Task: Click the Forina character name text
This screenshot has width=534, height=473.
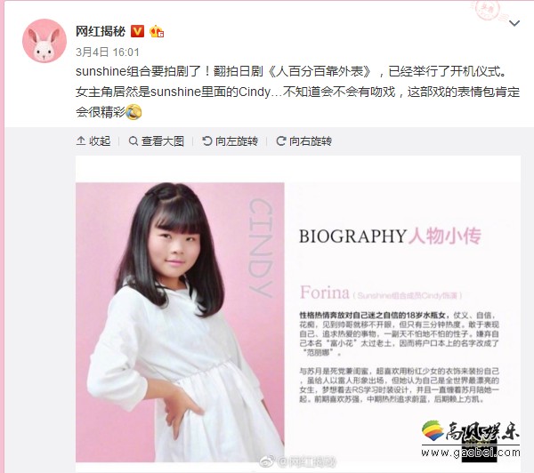Action: (325, 293)
